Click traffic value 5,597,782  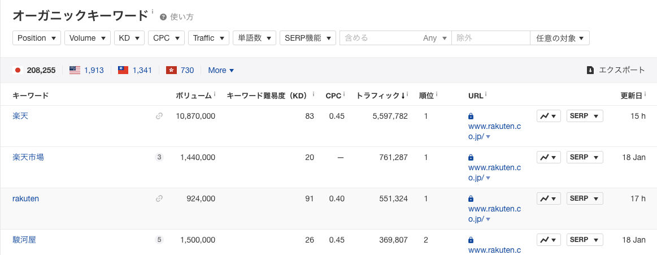tap(390, 116)
